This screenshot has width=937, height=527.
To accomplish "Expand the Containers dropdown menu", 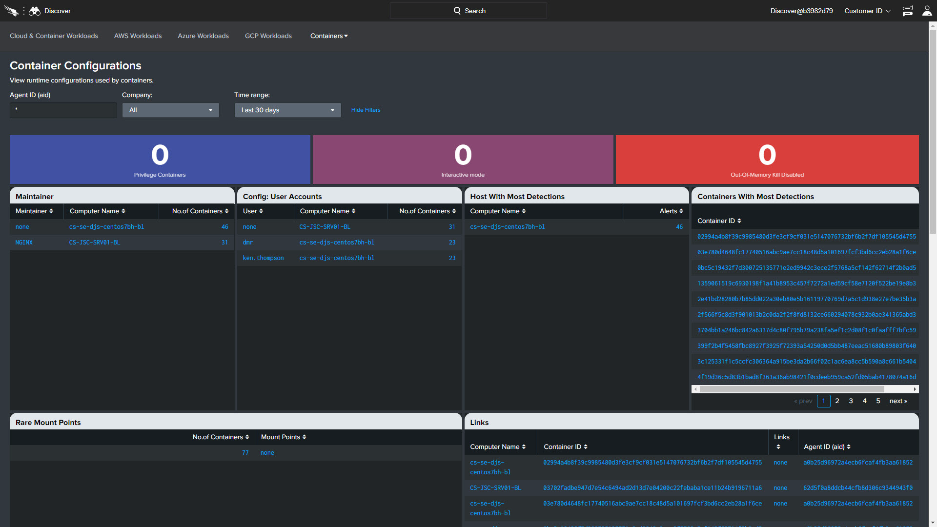I will (x=329, y=36).
